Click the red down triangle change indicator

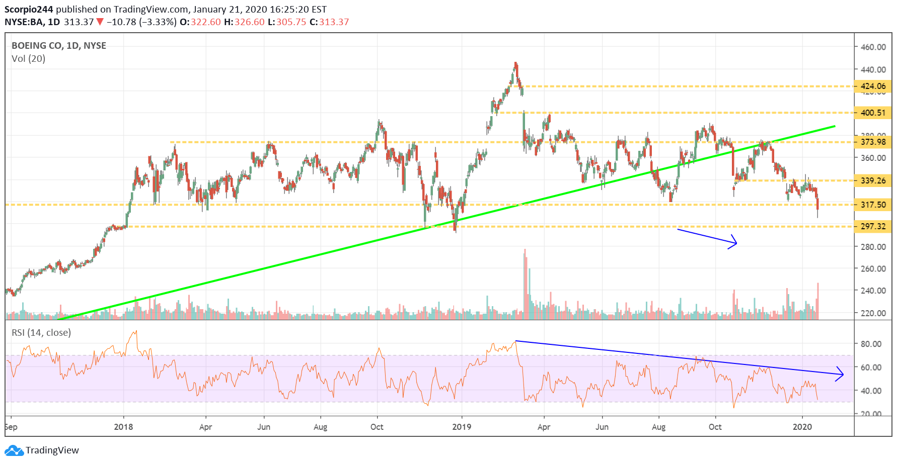[100, 22]
